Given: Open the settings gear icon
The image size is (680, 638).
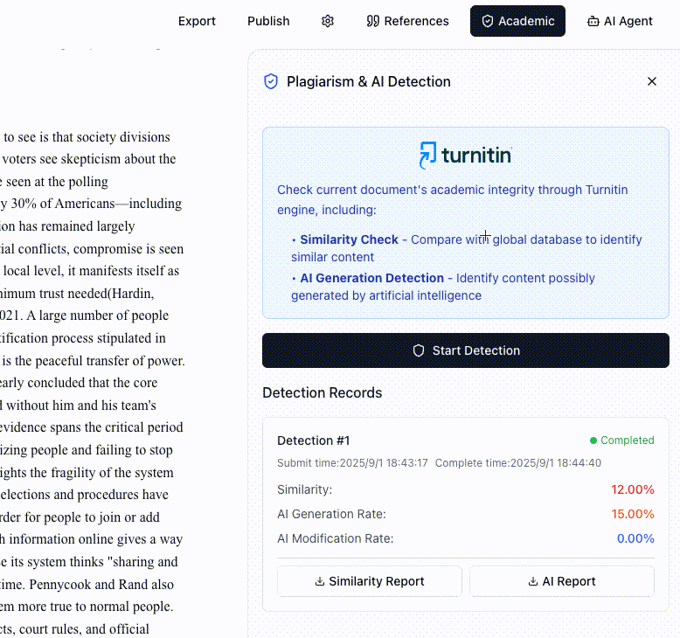Looking at the screenshot, I should (328, 21).
